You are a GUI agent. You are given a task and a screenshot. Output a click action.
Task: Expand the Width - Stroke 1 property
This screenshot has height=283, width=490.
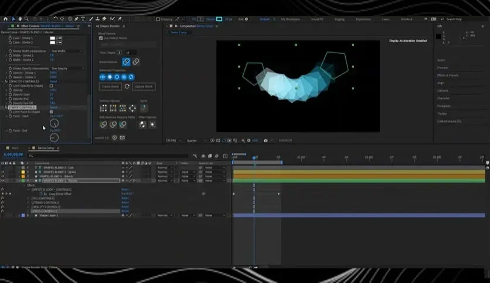click(x=6, y=55)
